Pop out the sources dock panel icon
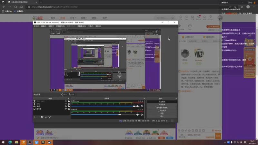The height and width of the screenshot is (145, 258). pos(68,99)
